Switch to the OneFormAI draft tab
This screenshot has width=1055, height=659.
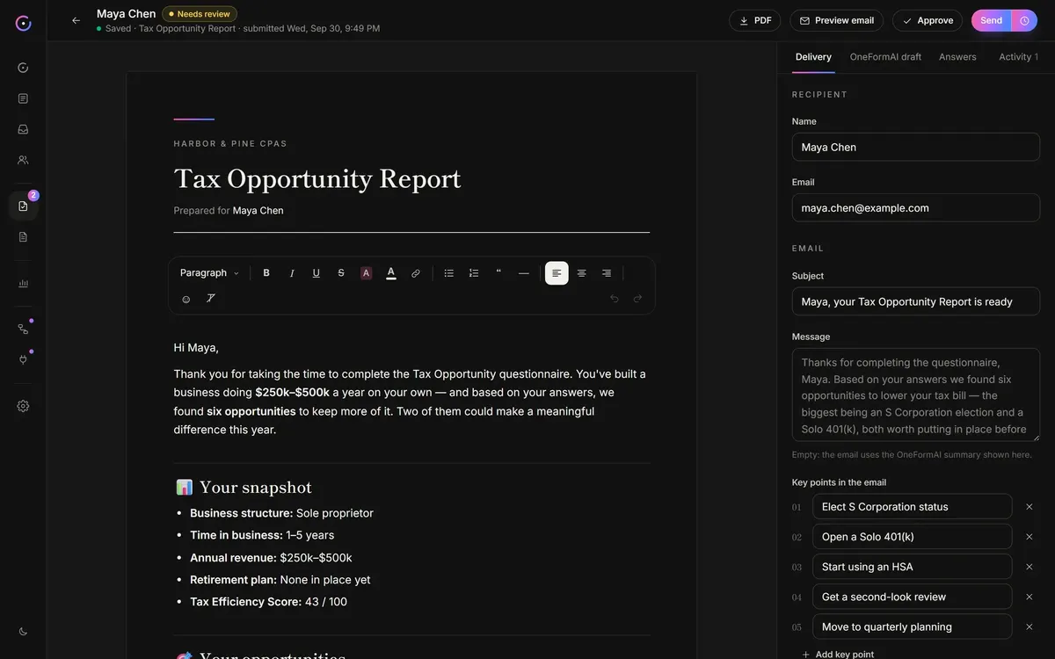(885, 57)
